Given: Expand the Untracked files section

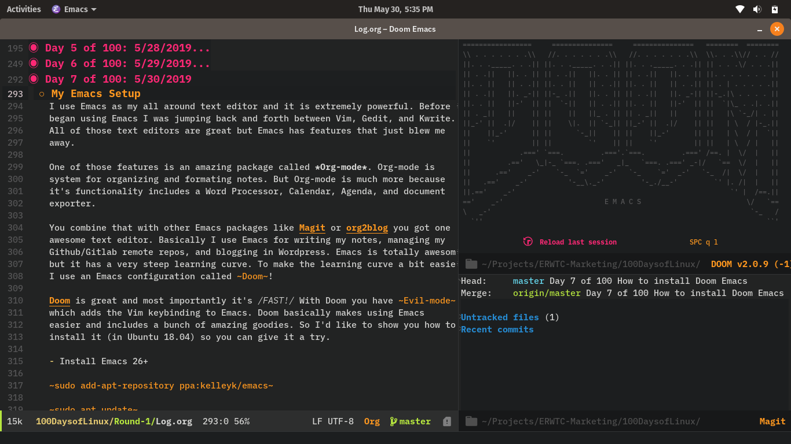Looking at the screenshot, I should tap(500, 317).
